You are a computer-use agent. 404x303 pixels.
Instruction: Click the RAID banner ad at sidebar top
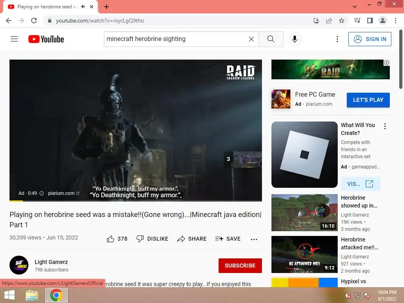click(x=331, y=69)
